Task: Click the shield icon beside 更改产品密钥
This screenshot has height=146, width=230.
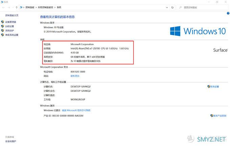Action: (212, 116)
